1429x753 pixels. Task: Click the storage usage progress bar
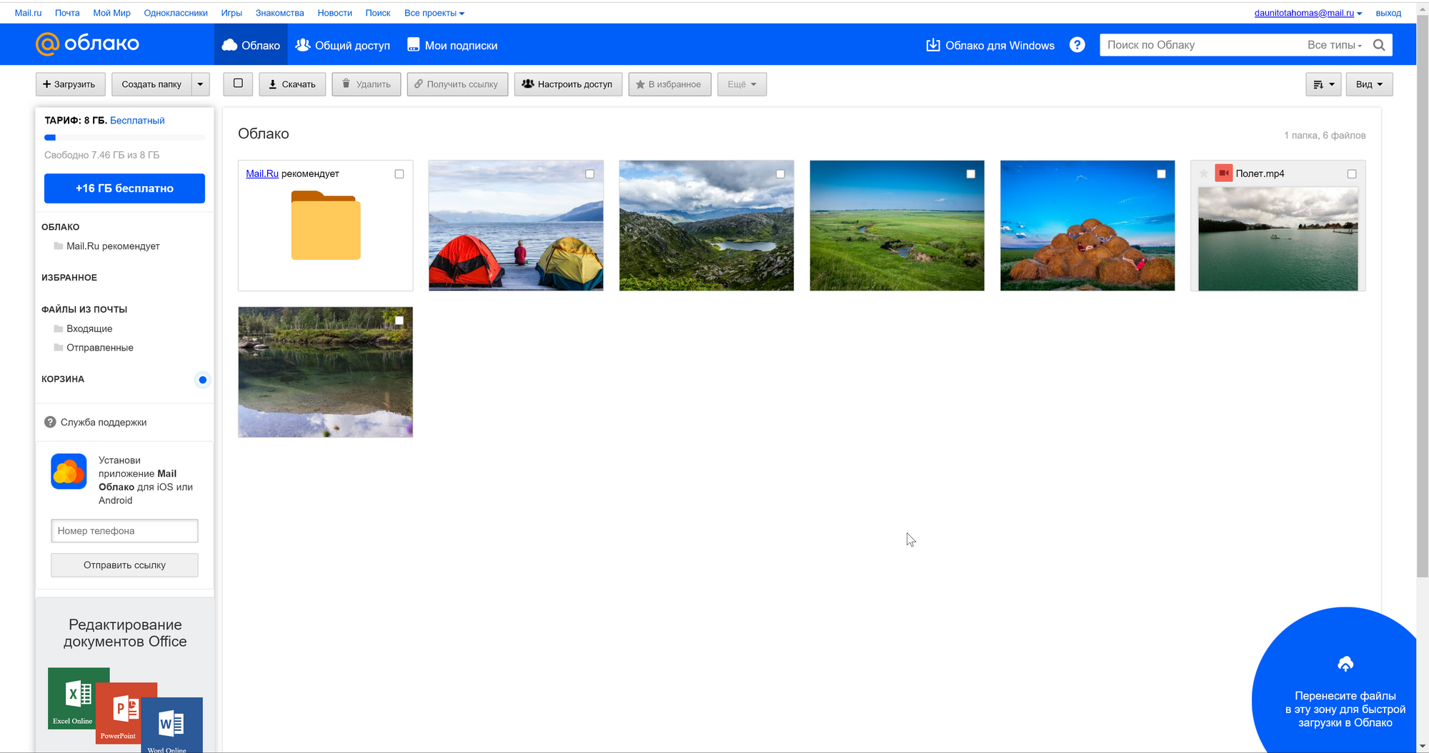pos(124,137)
